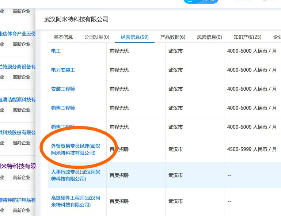
Task: Click 百度招聘 in the 人事行政专员 row
Action: pyautogui.click(x=119, y=175)
